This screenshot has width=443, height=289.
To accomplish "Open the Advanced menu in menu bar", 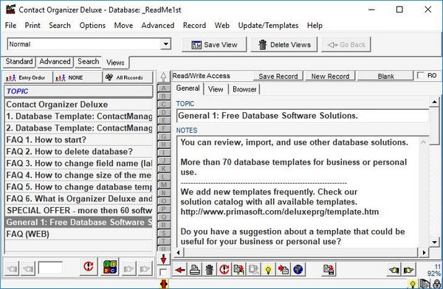I will click(158, 25).
